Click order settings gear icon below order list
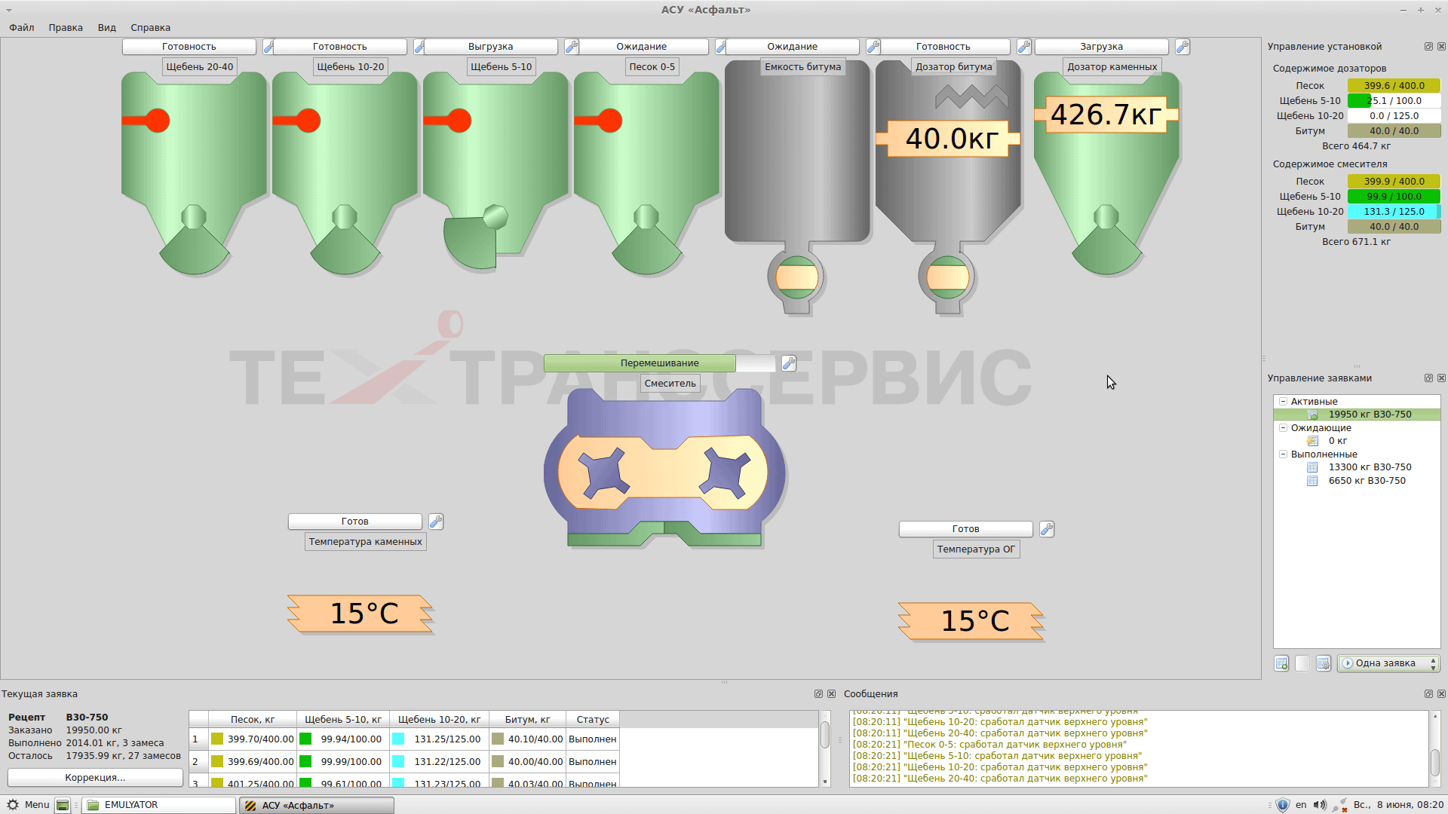Screen dimensions: 1448x814 point(1323,663)
